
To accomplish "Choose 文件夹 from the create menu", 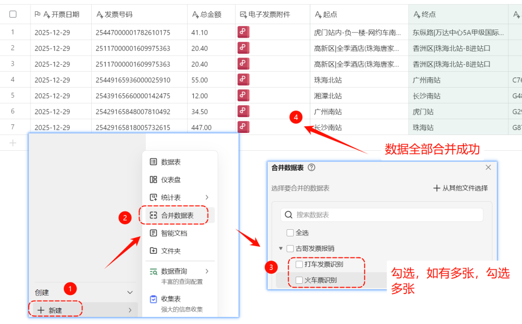I will tap(180, 251).
